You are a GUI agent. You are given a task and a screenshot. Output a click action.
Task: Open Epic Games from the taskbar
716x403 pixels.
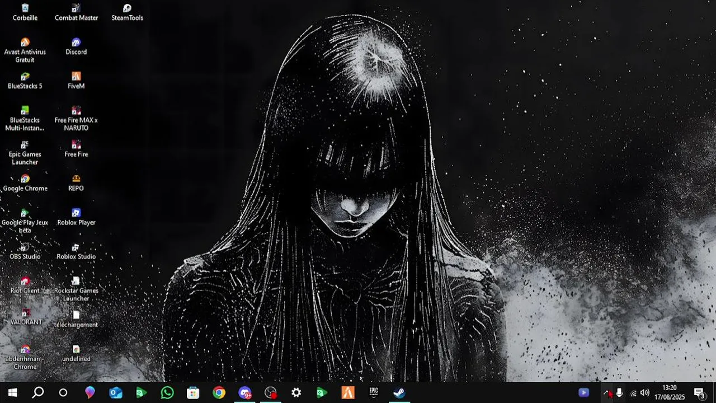point(374,392)
